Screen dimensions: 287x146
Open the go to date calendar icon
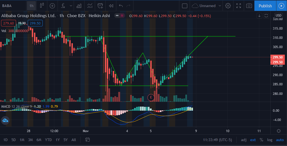(88, 140)
